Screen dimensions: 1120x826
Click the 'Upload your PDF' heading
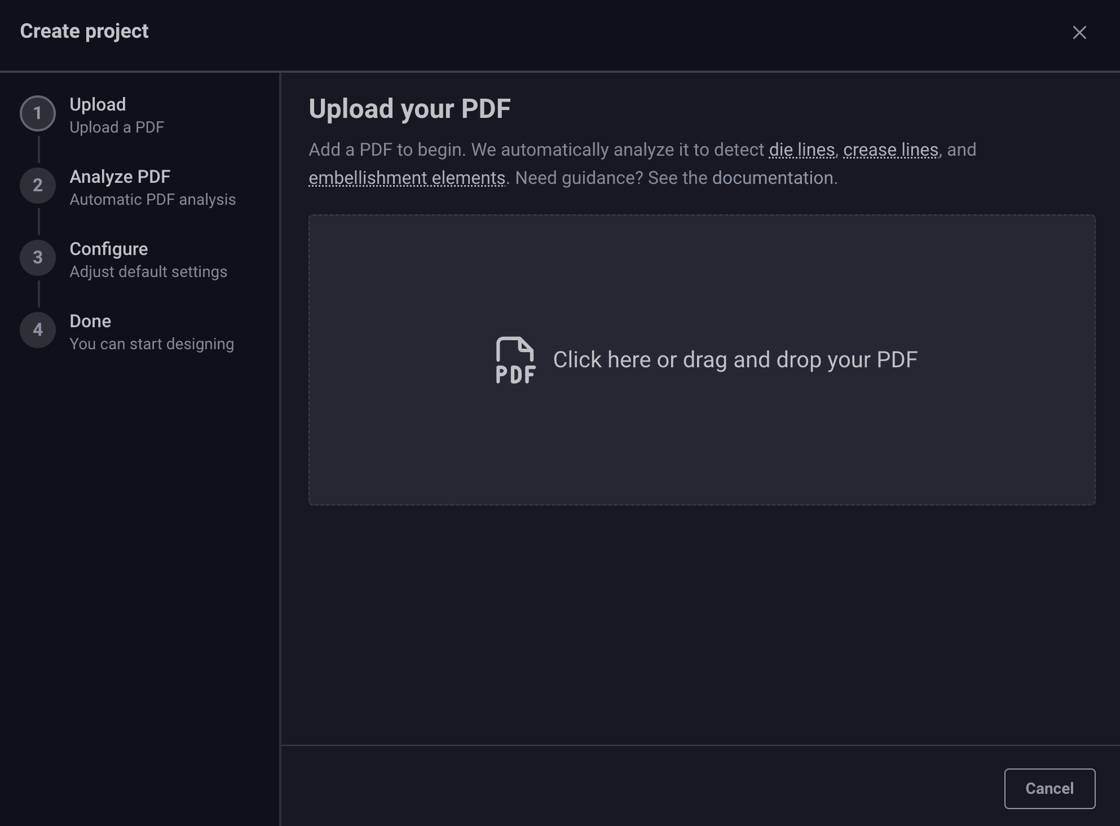coord(409,108)
